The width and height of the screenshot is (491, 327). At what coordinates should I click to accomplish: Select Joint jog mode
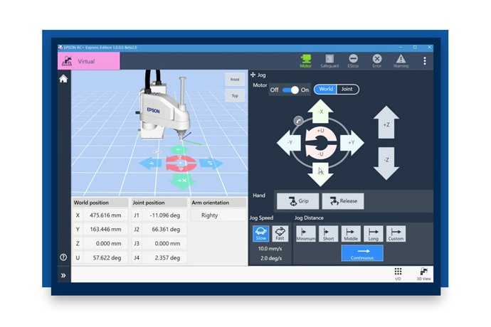tap(347, 90)
